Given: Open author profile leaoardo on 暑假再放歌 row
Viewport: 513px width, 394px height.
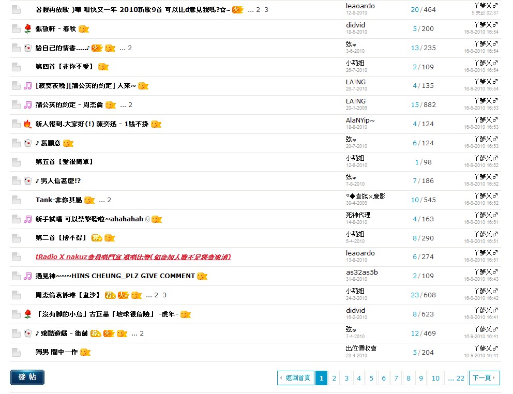Looking at the screenshot, I should (360, 6).
